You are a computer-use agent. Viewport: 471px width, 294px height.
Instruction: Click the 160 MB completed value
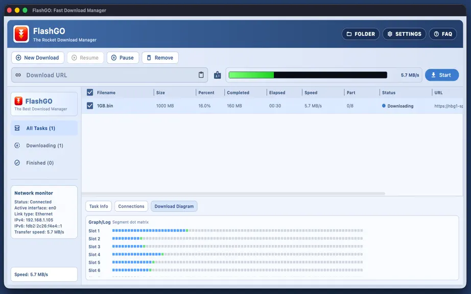(234, 106)
